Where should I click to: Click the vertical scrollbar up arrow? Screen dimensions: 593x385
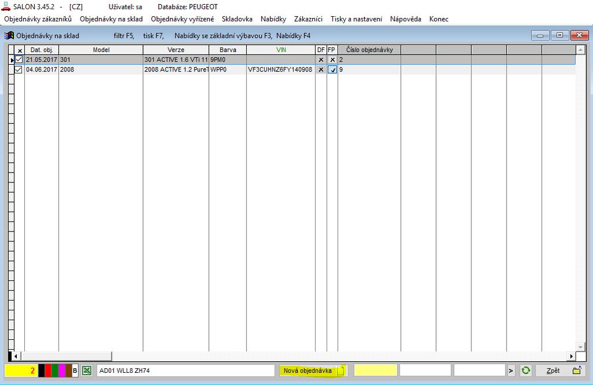580,50
